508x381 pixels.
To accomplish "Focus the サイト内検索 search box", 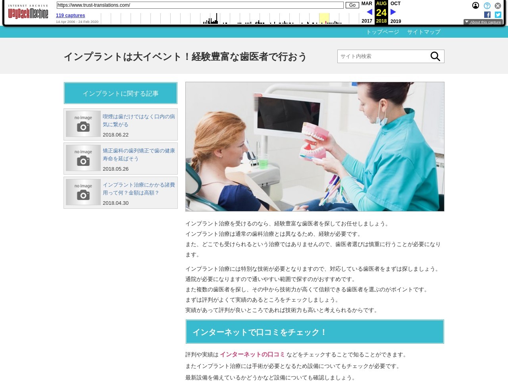I will coord(382,56).
